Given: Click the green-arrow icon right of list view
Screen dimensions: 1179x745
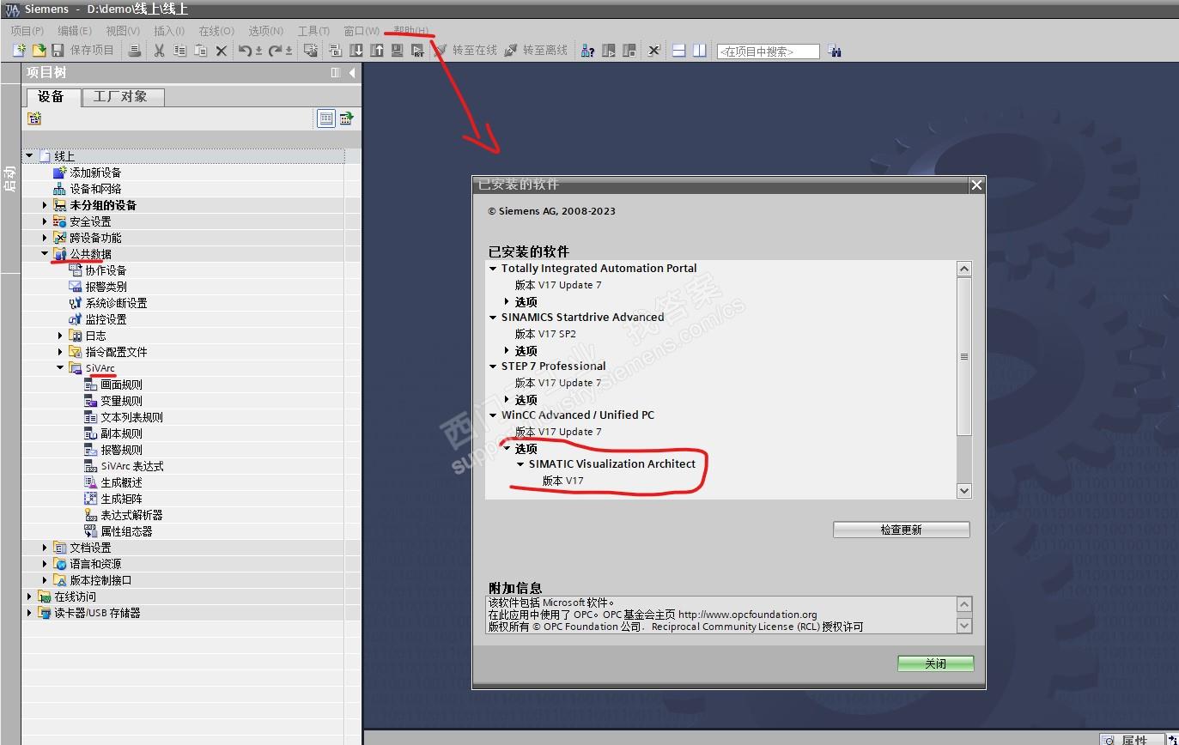Looking at the screenshot, I should tap(346, 119).
